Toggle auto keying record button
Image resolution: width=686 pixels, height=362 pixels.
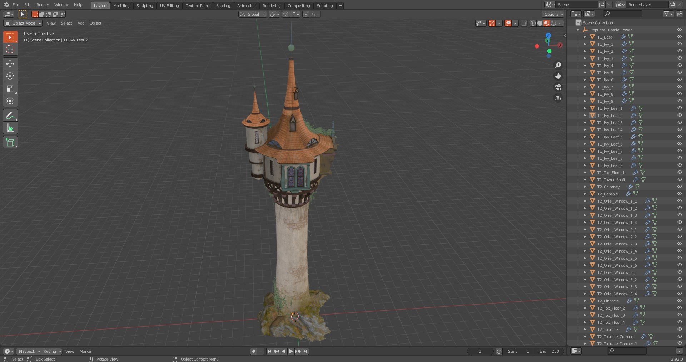[253, 351]
